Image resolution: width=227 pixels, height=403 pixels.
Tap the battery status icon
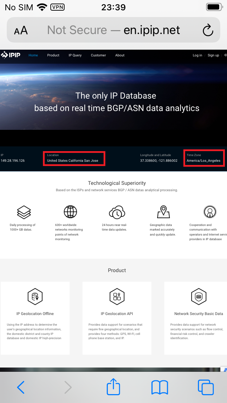point(214,7)
